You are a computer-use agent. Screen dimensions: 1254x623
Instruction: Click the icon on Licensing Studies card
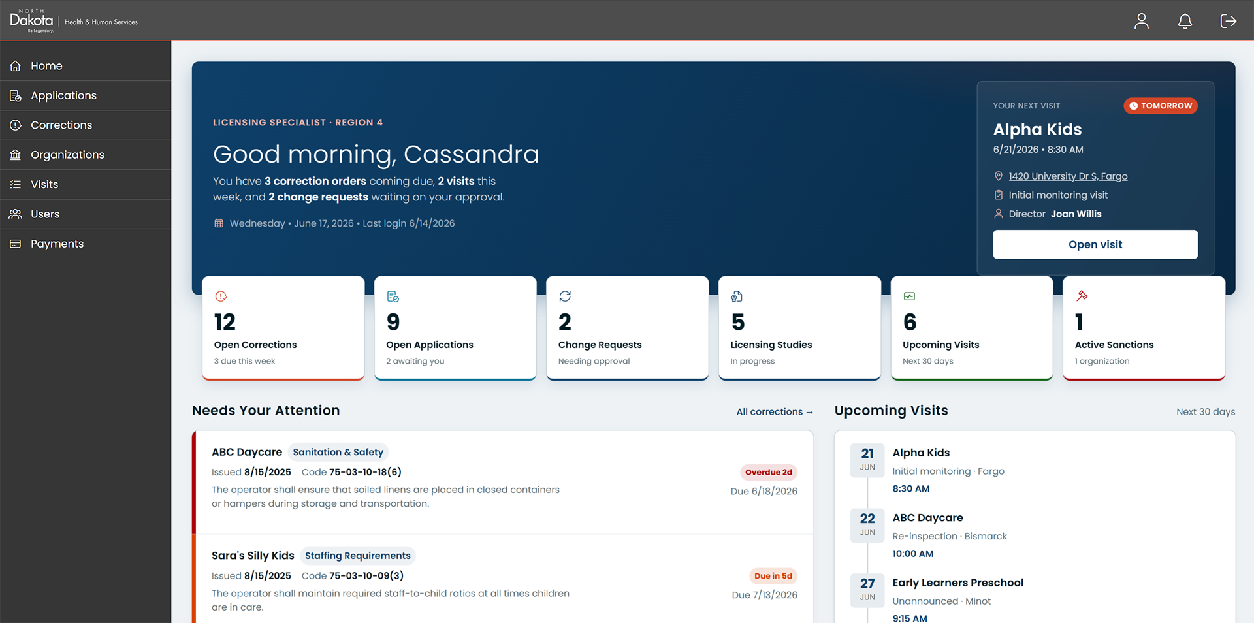click(x=737, y=296)
